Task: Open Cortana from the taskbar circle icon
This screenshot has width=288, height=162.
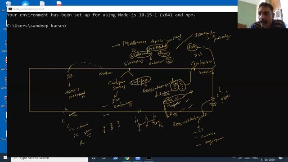Action: (94, 158)
